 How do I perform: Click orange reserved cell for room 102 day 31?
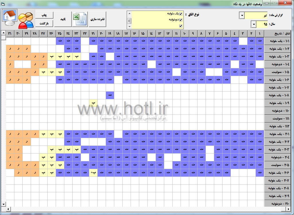(10, 49)
